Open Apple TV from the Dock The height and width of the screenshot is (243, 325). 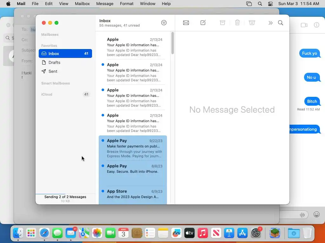point(189,233)
